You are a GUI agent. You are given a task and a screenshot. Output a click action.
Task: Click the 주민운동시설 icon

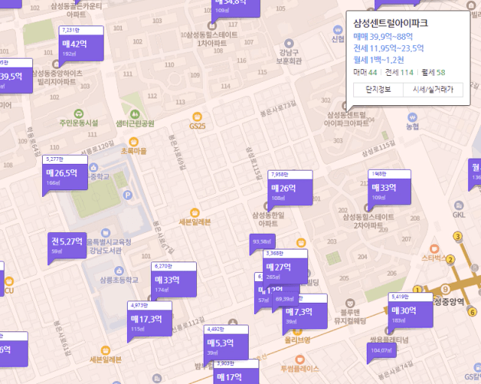point(79,113)
